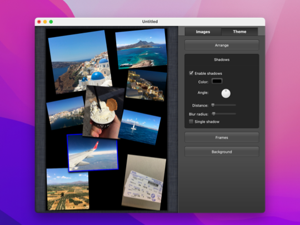
Task: Minimize the Untitled window
Action: pyautogui.click(x=45, y=22)
